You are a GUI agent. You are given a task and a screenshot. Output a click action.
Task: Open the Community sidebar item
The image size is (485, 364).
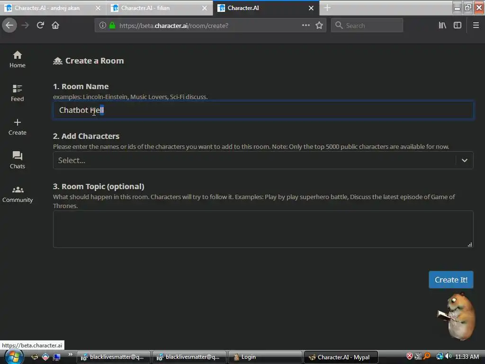[18, 194]
